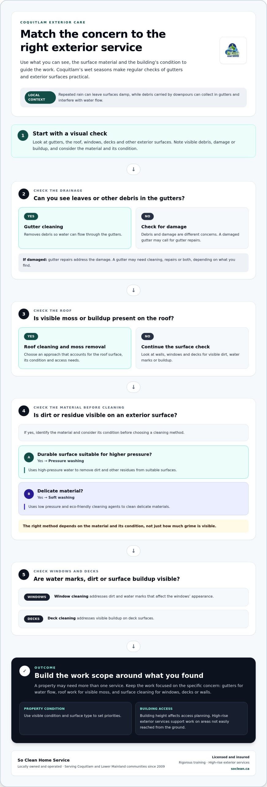Click the step 1 number badge

click(x=23, y=136)
